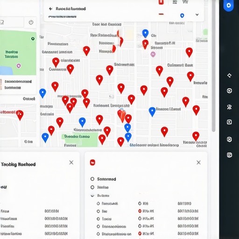Select the blue pin near the top of the map
Viewport: 239px width, 239px height.
[x=145, y=33]
